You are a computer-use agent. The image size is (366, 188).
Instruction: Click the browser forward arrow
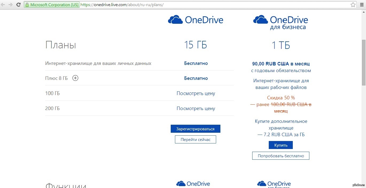coord(11,5)
